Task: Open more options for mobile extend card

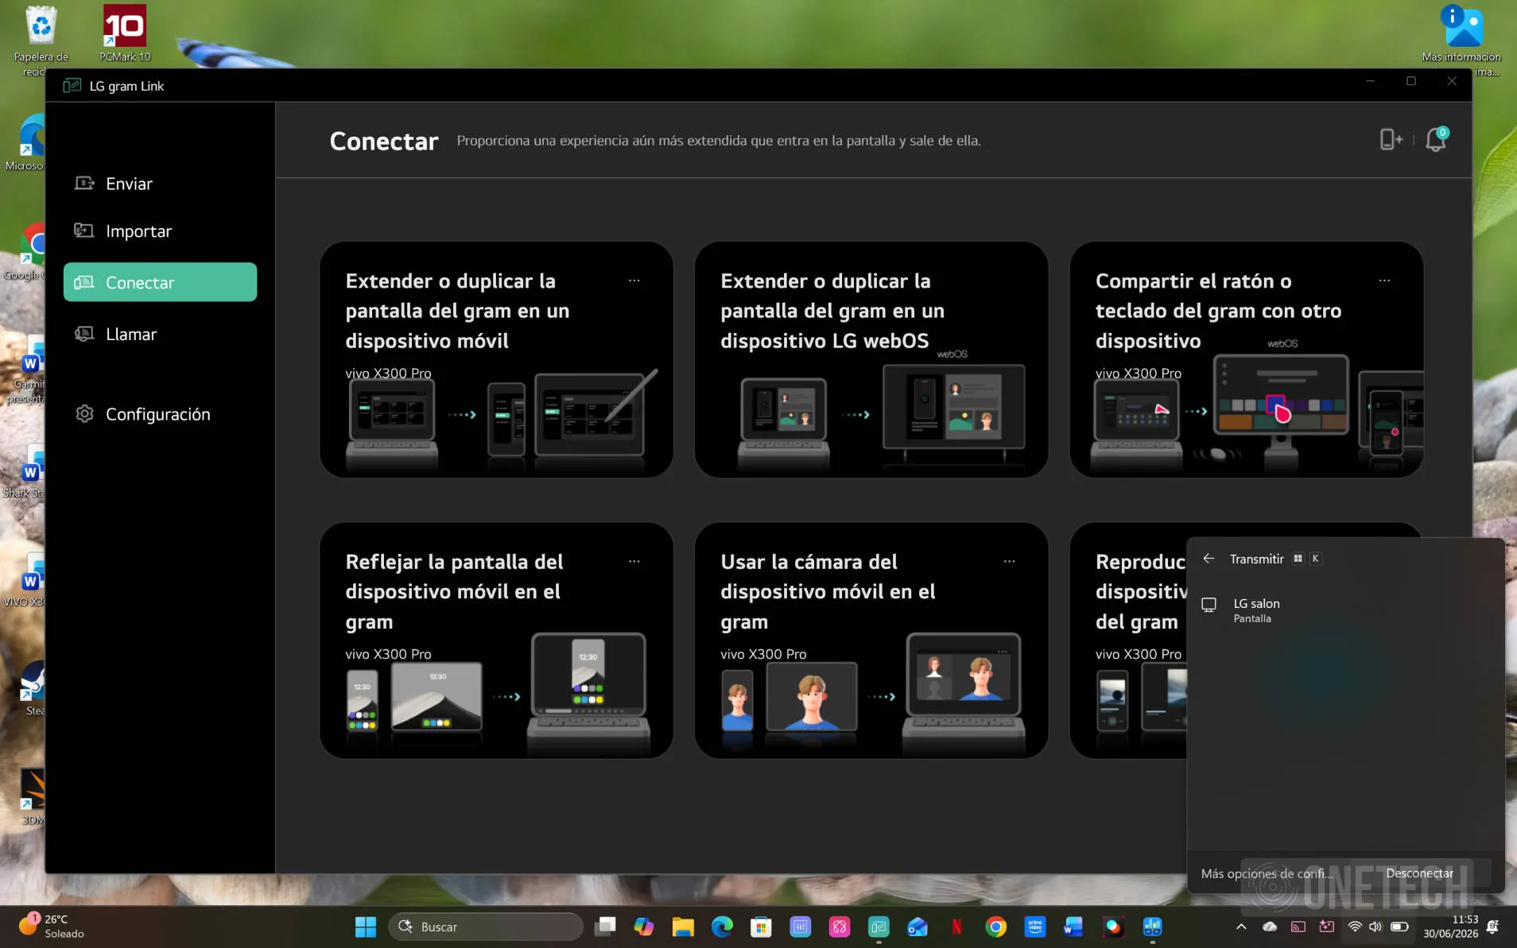Action: [634, 281]
